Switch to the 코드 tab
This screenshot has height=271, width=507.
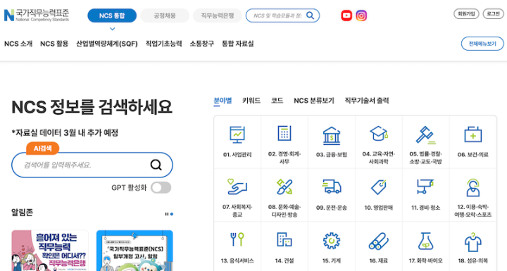coord(277,101)
